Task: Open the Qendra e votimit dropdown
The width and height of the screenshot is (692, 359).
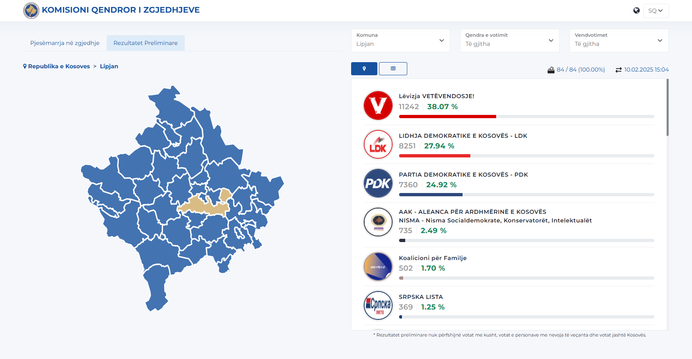Action: pyautogui.click(x=510, y=40)
